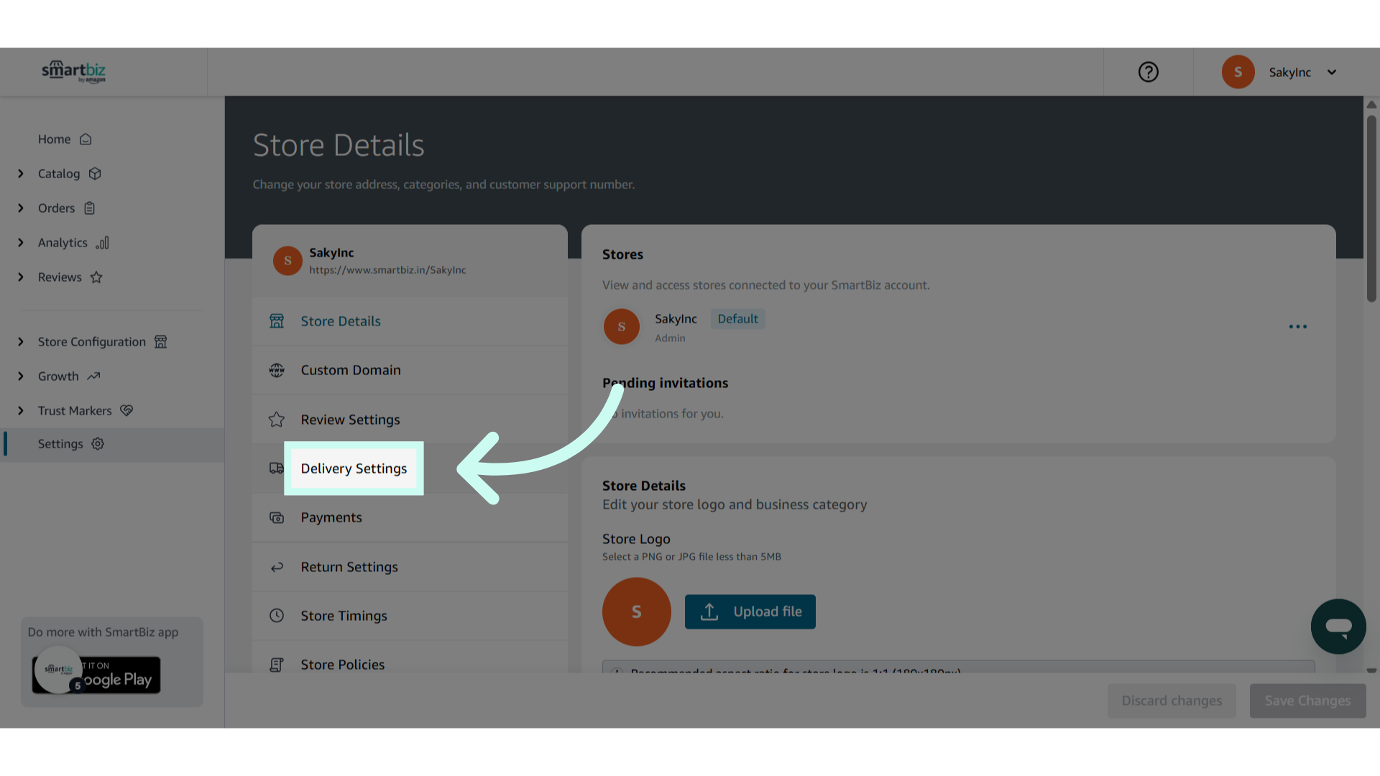Click the SakyInc avatar in the settings card
The height and width of the screenshot is (776, 1380).
point(287,261)
